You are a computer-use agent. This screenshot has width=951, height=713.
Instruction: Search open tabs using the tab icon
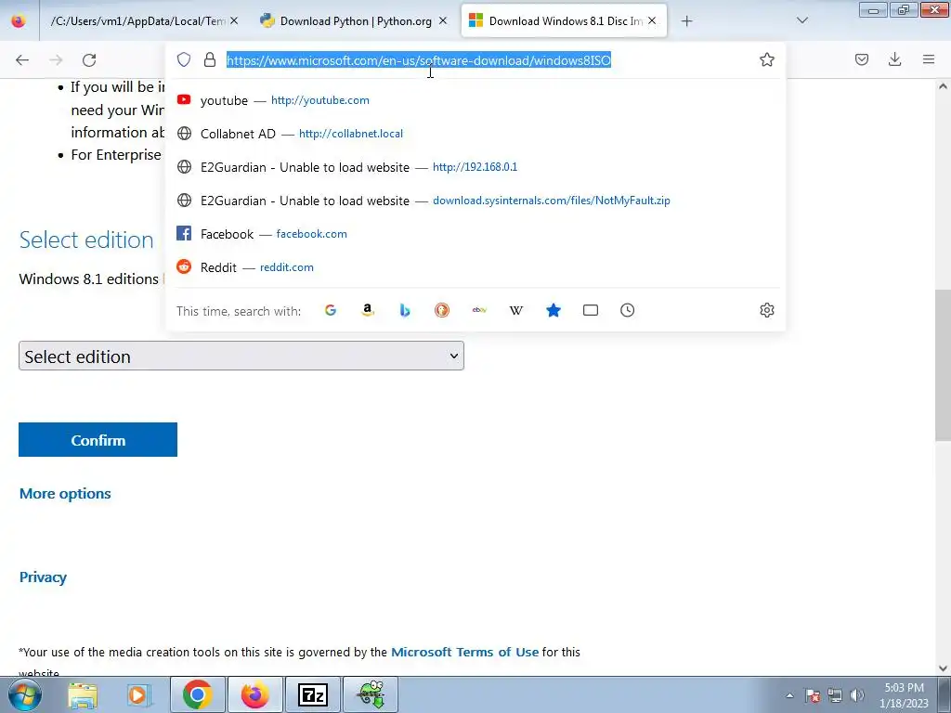(590, 310)
